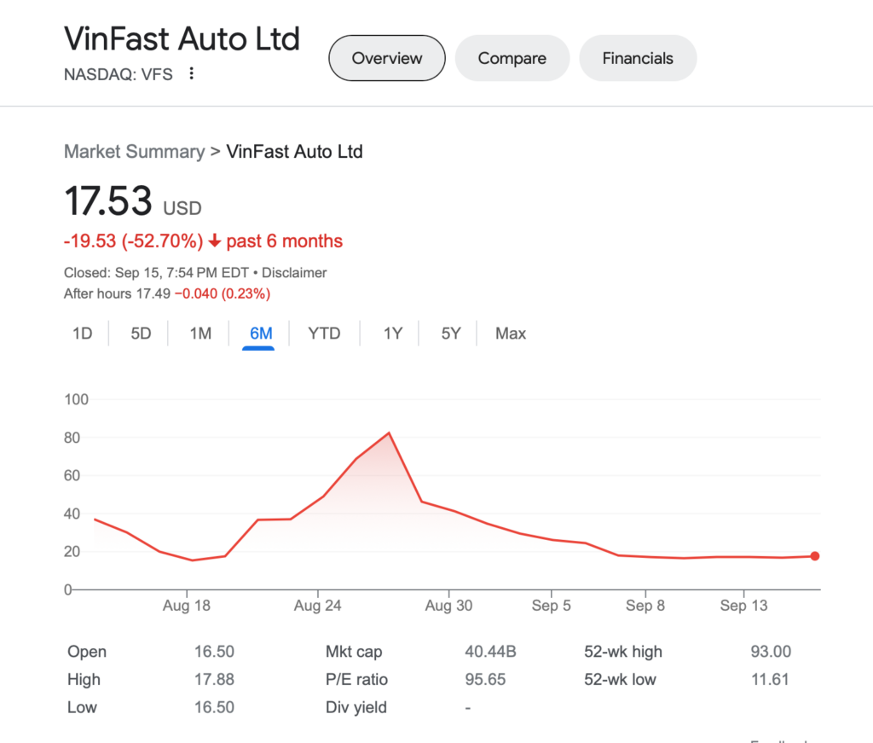
Task: Click the After hours 17.49 line
Action: click(167, 293)
